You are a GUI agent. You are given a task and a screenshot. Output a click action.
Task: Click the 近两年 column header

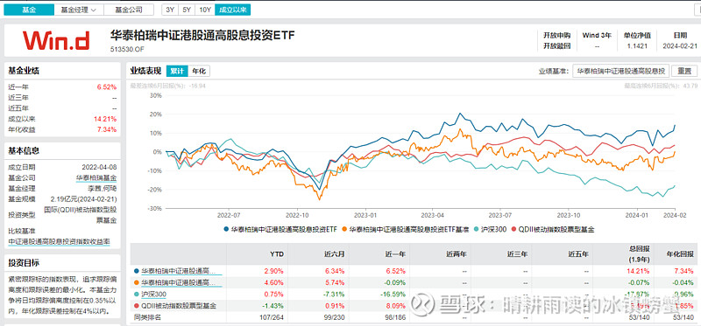pos(457,254)
